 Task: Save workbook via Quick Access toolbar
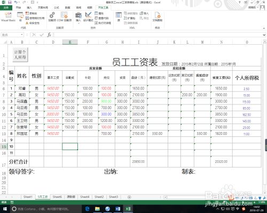point(10,2)
